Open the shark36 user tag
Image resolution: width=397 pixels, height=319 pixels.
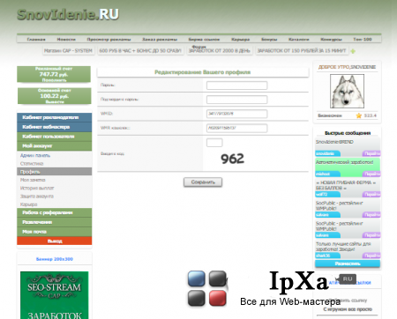coord(327,256)
